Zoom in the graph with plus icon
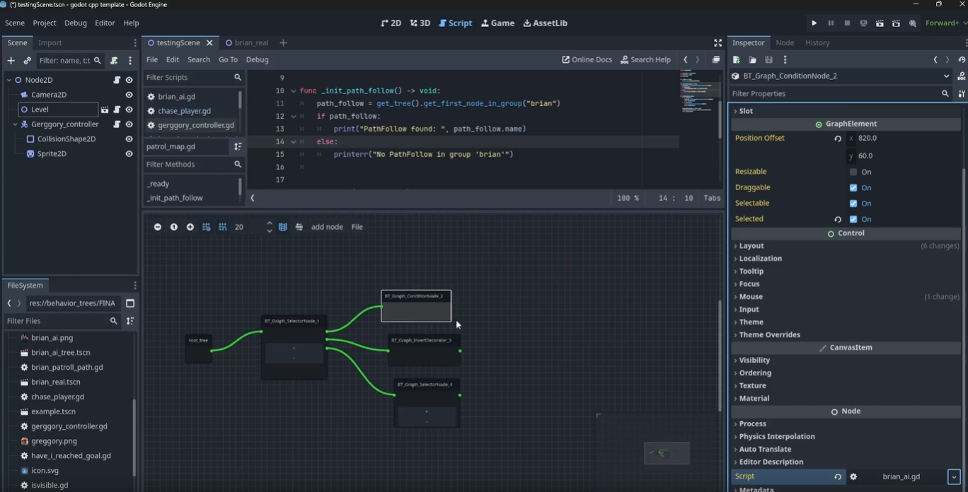Screen dimensions: 968x492 190,227
